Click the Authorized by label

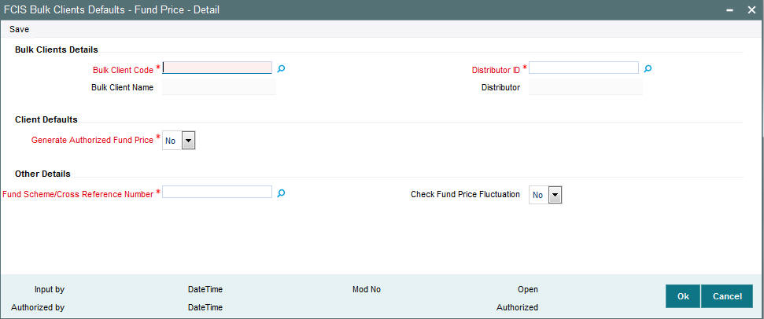click(x=38, y=307)
